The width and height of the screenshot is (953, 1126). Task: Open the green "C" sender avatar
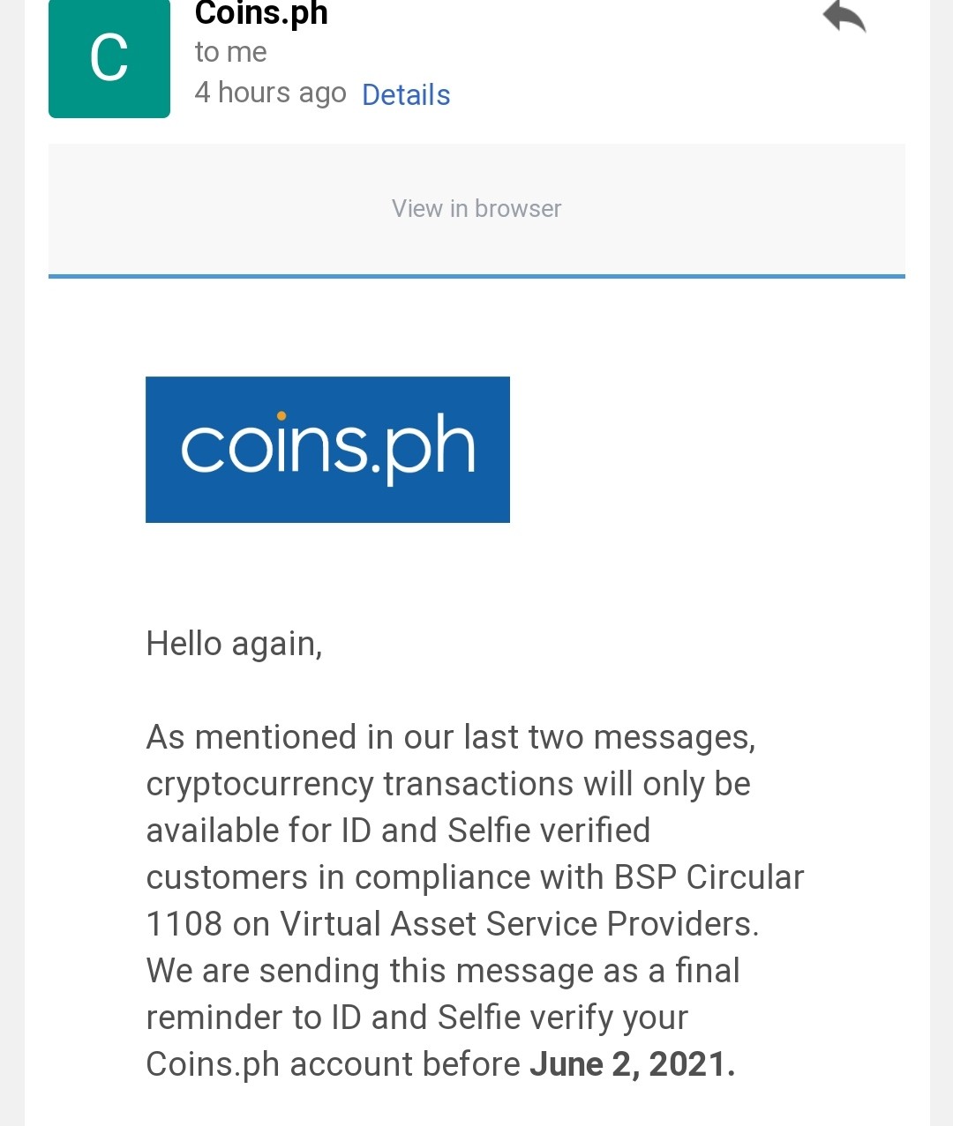(109, 58)
